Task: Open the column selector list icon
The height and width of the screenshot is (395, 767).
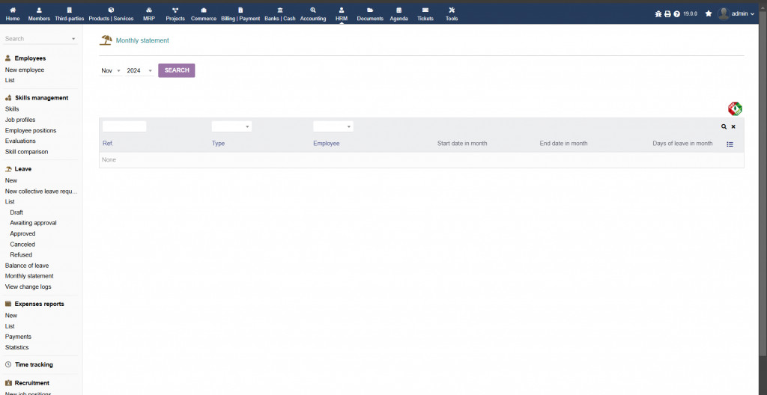Action: point(730,144)
